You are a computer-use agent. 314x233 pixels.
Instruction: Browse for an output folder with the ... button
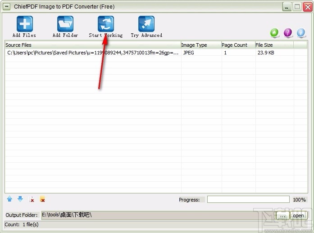(x=282, y=215)
